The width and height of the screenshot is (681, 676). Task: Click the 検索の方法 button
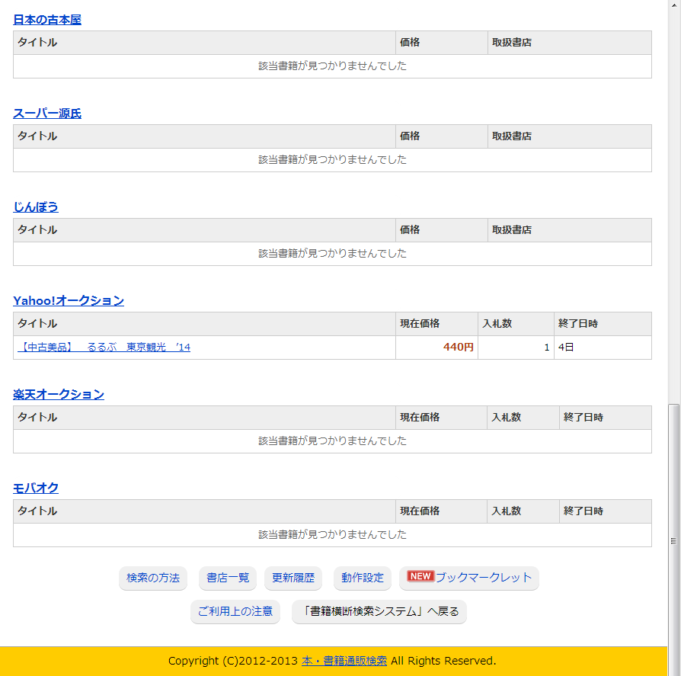coord(153,578)
